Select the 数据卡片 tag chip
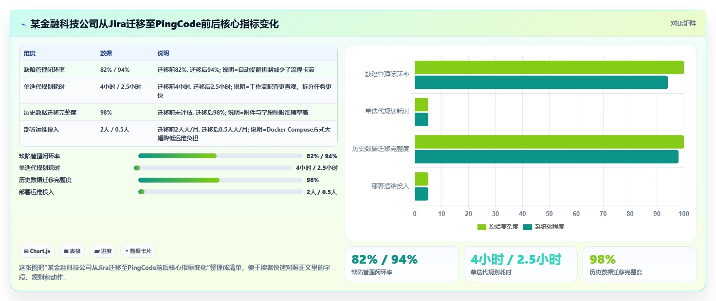 tap(138, 251)
